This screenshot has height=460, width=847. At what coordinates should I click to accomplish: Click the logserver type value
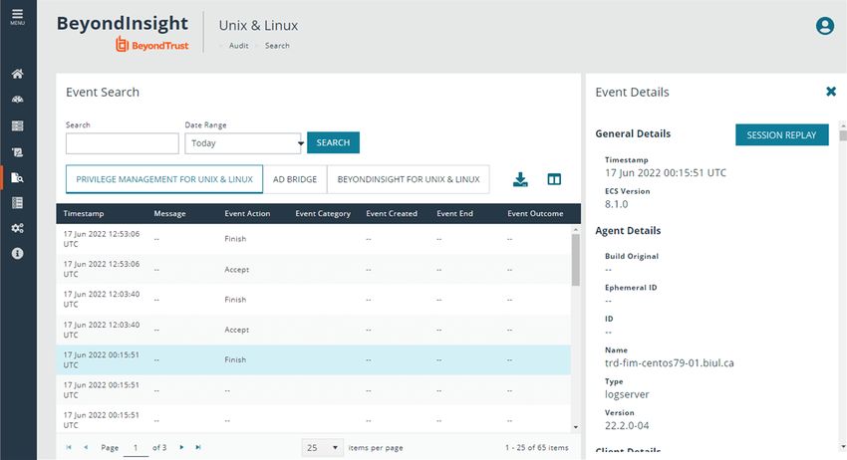click(x=627, y=394)
